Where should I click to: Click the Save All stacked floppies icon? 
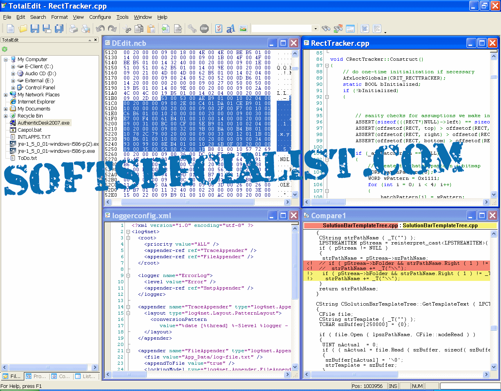[59, 29]
